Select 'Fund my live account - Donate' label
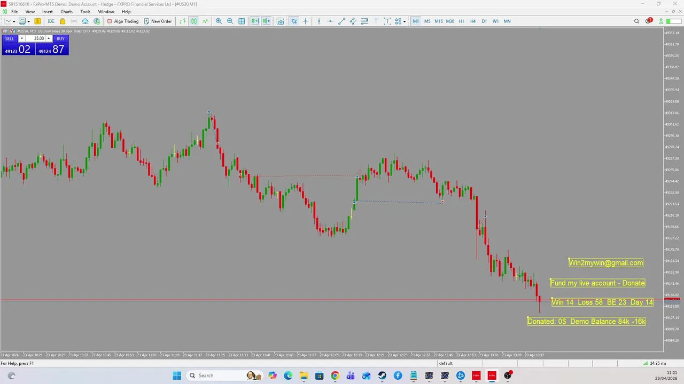Viewport: 684px width, 384px height. 597,283
